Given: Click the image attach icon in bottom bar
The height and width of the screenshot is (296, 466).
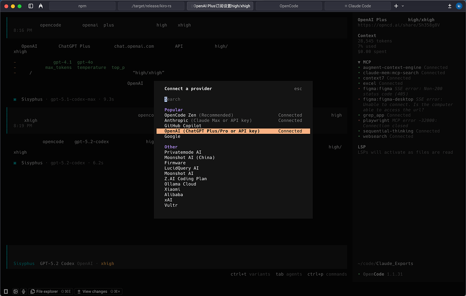Looking at the screenshot, I should click(15, 291).
